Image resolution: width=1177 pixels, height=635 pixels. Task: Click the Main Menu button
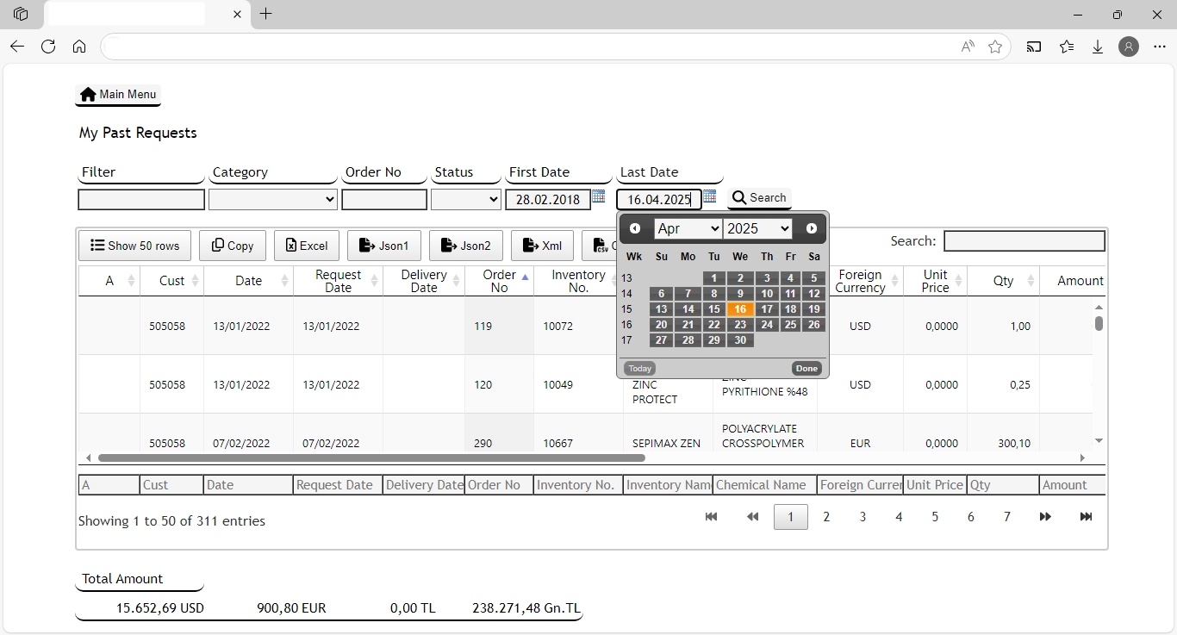118,95
